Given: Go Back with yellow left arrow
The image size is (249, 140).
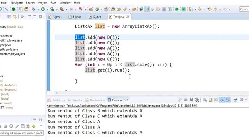Looking at the screenshot, I should (216, 9).
